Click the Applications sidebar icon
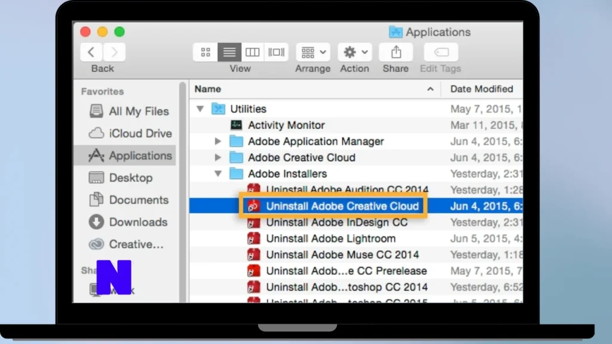The height and width of the screenshot is (344, 612). point(96,155)
